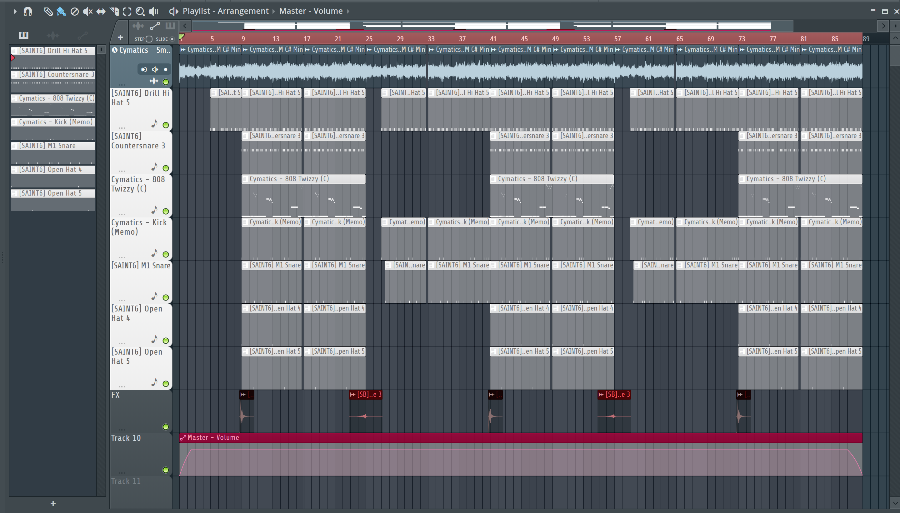Arm recording dot on Cymatics audio track
Viewport: 900px width, 513px height.
166,69
